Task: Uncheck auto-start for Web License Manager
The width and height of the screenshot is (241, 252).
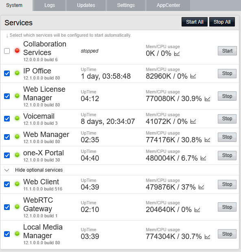Action: click(x=7, y=96)
